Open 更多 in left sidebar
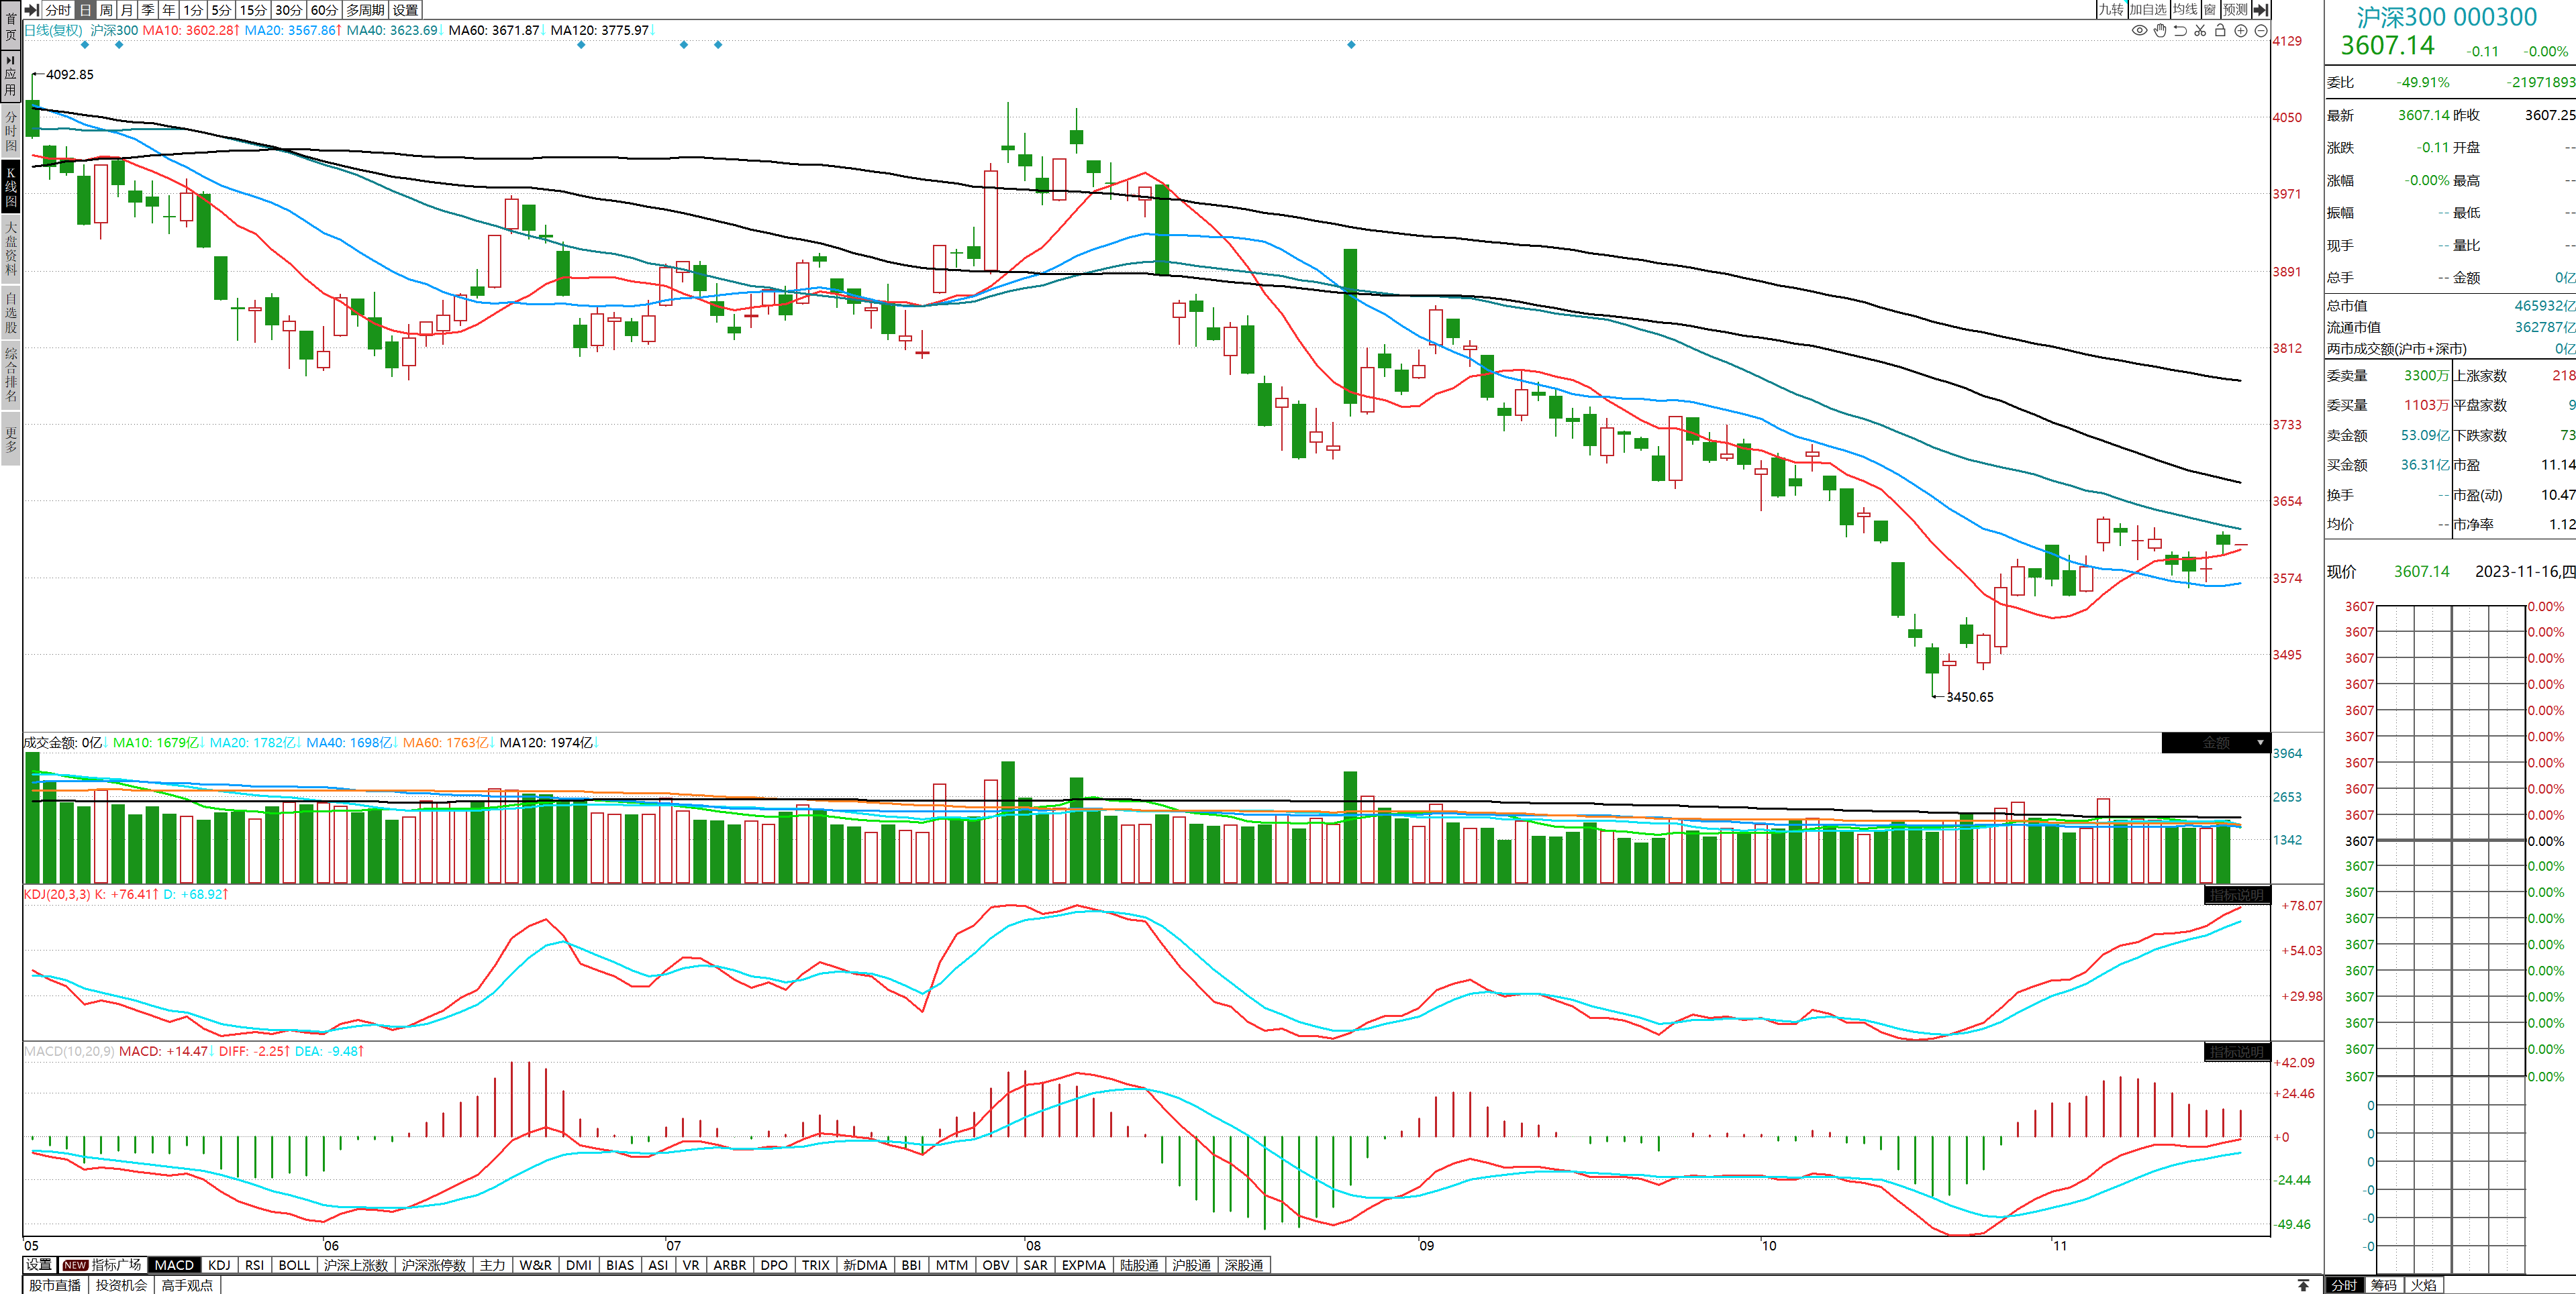This screenshot has height=1294, width=2576. [x=11, y=439]
